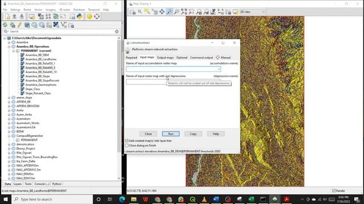Open Analyze map tool in Map Display

click(213, 12)
